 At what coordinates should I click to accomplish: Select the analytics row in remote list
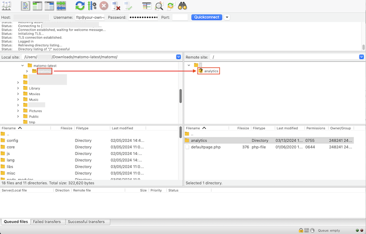tap(269, 141)
